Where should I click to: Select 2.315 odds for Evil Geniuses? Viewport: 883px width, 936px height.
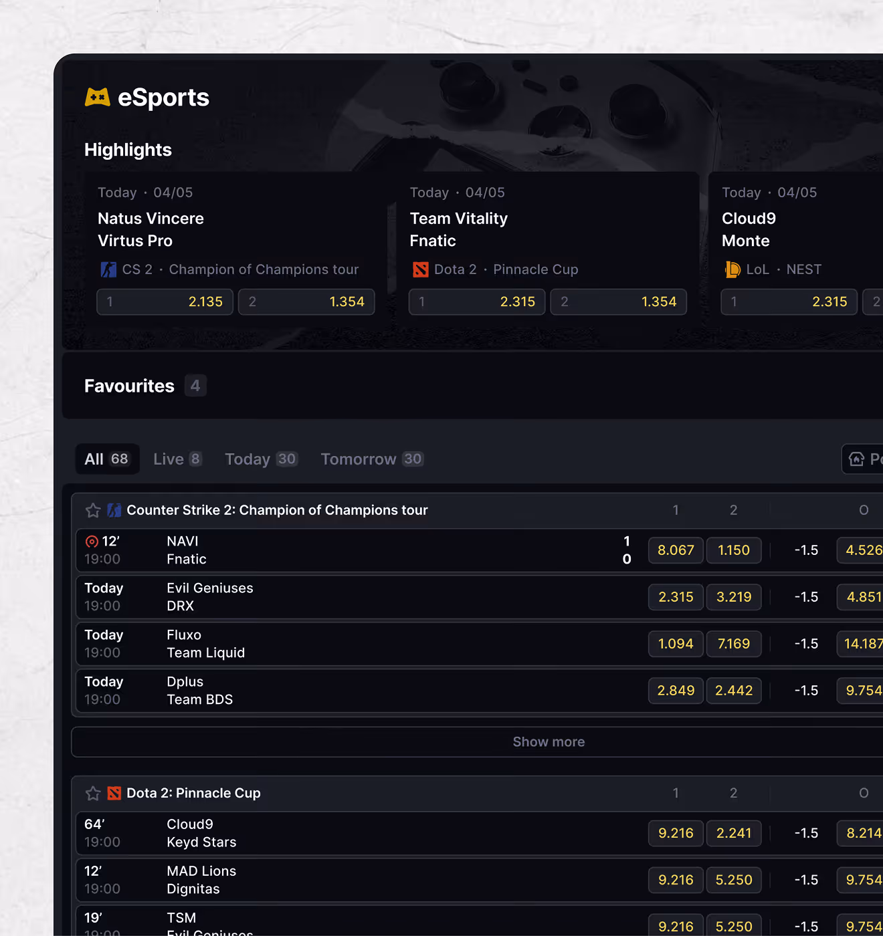point(676,597)
